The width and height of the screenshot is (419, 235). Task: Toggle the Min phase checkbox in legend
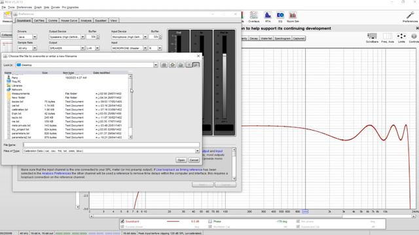[298, 221]
